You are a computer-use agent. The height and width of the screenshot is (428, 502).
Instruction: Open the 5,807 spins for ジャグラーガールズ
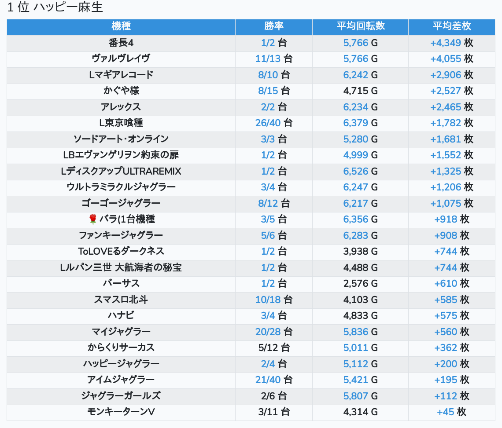pyautogui.click(x=355, y=396)
